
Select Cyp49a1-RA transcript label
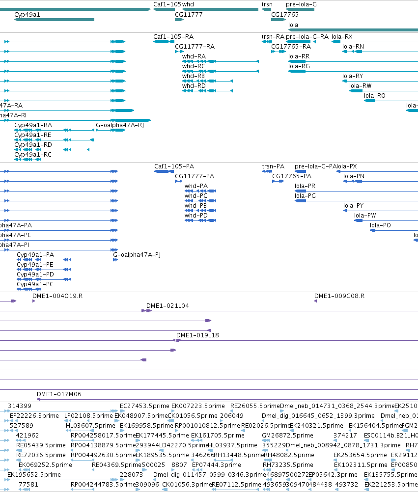[x=33, y=125]
